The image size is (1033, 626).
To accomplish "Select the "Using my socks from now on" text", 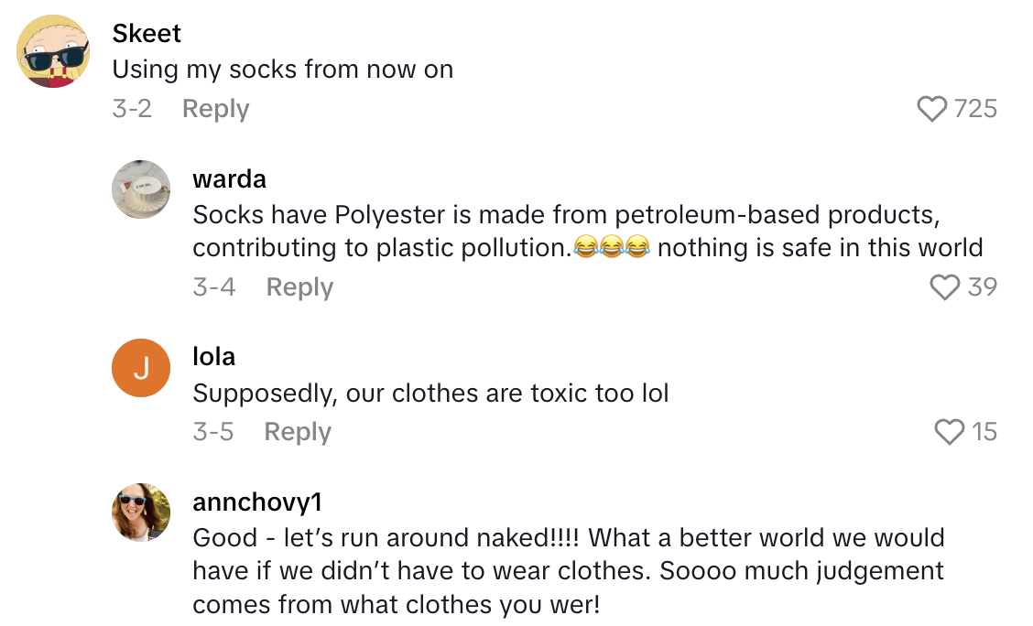I will [282, 70].
